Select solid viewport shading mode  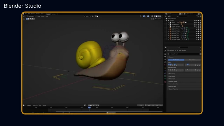[156, 16]
